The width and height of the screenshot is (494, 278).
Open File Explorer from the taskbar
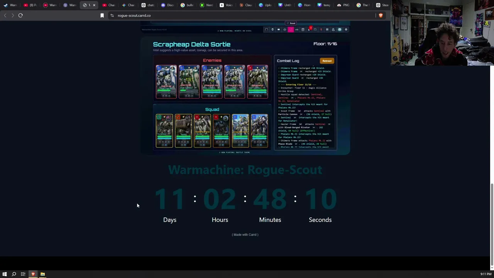tap(42, 274)
